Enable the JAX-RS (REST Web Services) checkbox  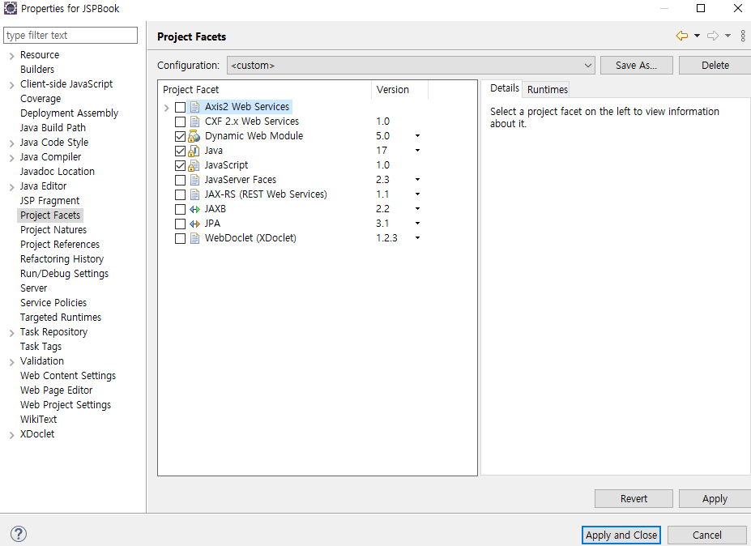180,195
